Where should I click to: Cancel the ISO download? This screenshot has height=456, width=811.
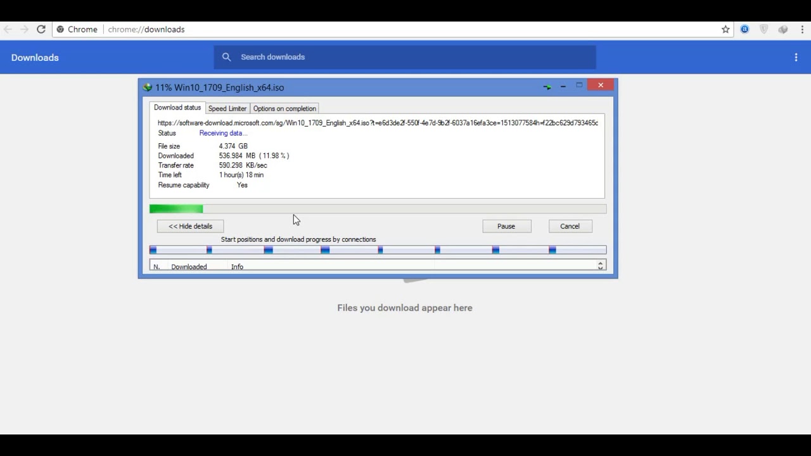tap(570, 226)
